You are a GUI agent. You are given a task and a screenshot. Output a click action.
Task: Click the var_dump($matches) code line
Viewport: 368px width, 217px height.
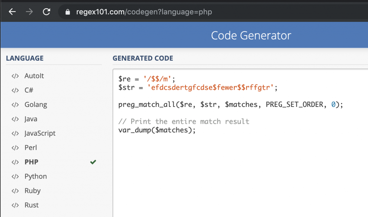(x=157, y=130)
